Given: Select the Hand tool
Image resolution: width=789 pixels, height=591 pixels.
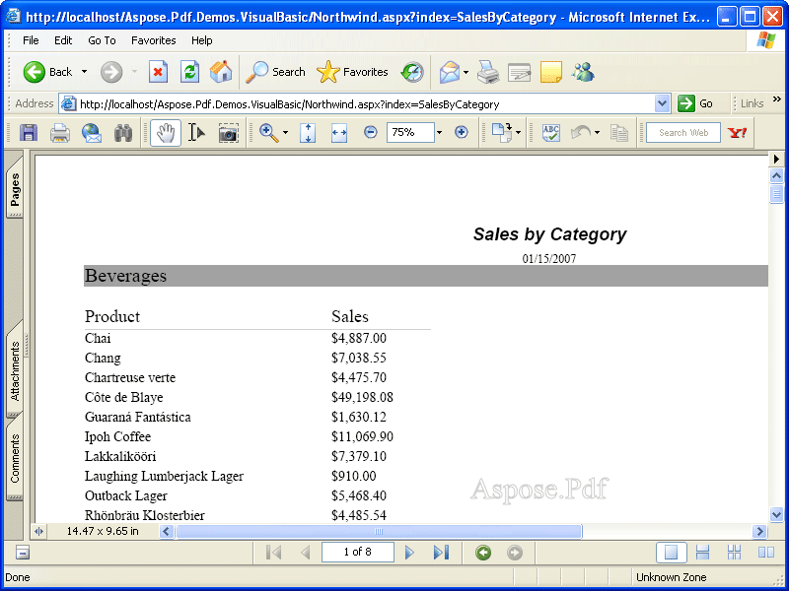Looking at the screenshot, I should tap(166, 133).
